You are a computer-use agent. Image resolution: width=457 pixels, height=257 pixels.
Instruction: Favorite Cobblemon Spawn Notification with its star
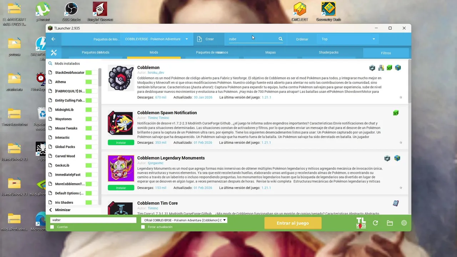[401, 143]
